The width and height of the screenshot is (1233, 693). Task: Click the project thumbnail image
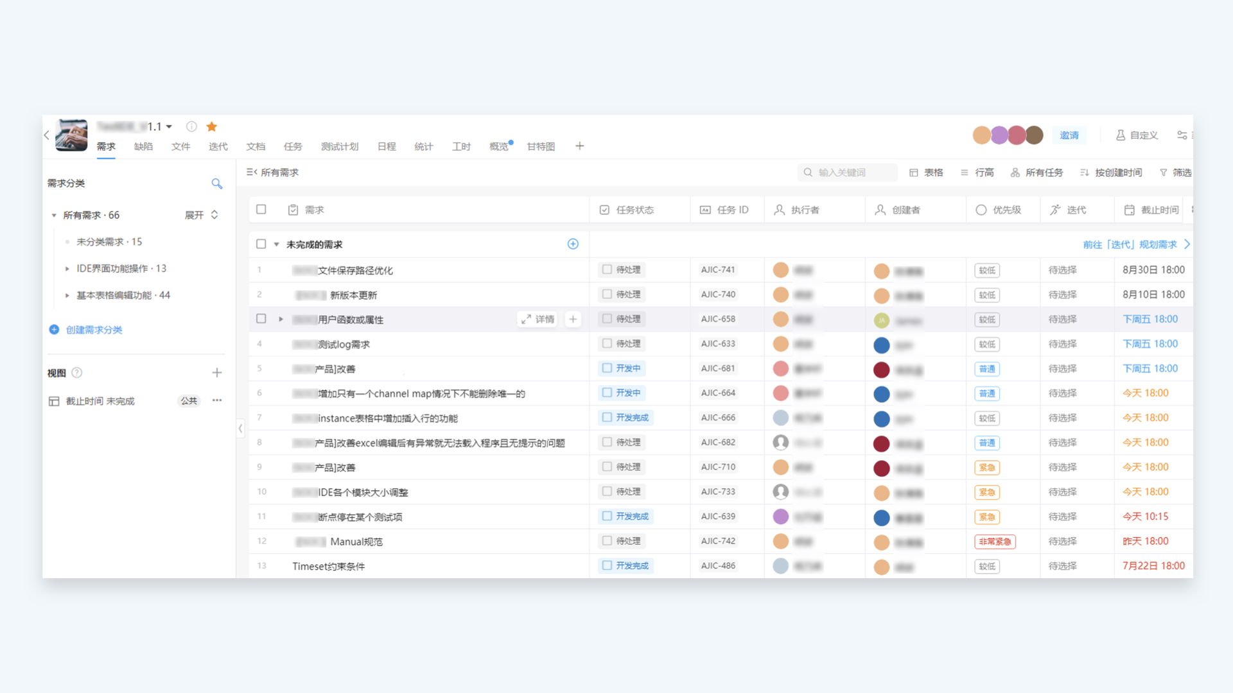click(x=71, y=135)
